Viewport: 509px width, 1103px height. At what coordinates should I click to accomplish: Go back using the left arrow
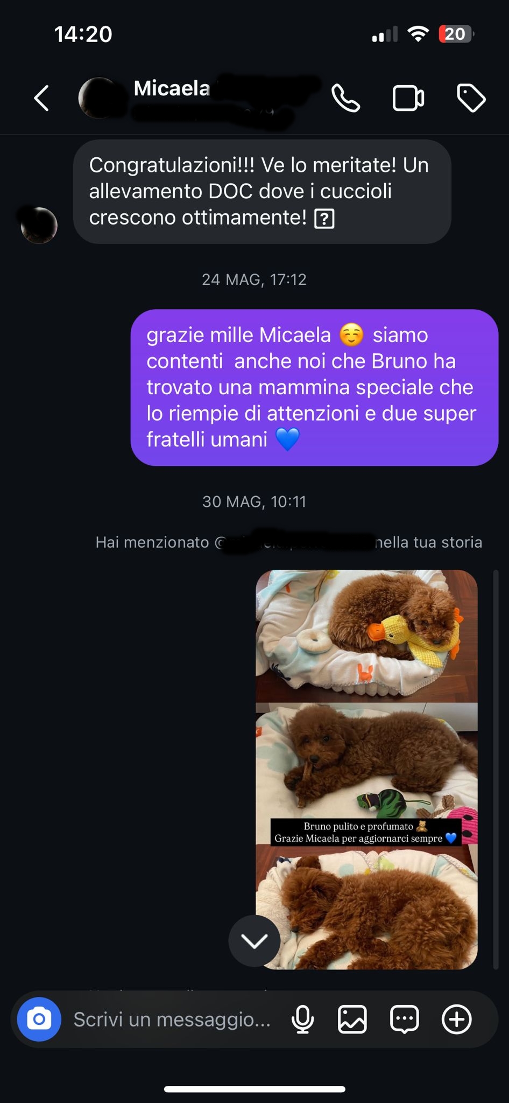pyautogui.click(x=41, y=98)
